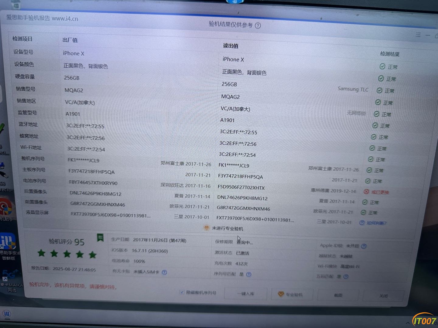This screenshot has height=328, width=438.
Task: Click 检测项目 column header
Action: point(22,39)
